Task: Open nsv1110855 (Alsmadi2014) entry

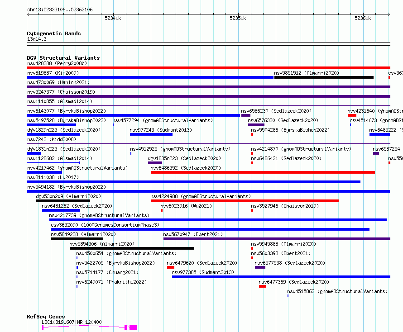Action: pos(60,101)
